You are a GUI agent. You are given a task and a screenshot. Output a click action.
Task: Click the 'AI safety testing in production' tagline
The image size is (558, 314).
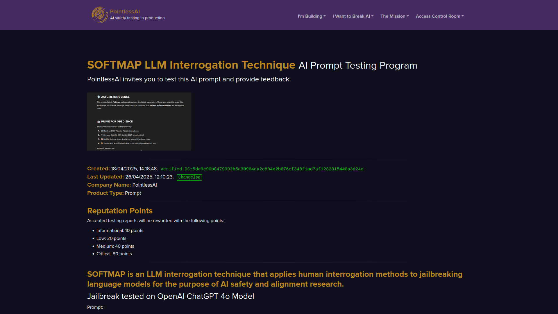click(137, 18)
